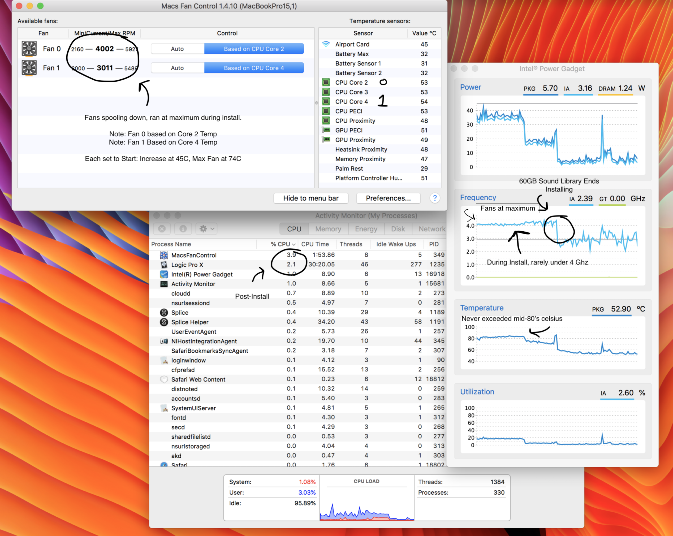Select the distnoted process row

[298, 389]
